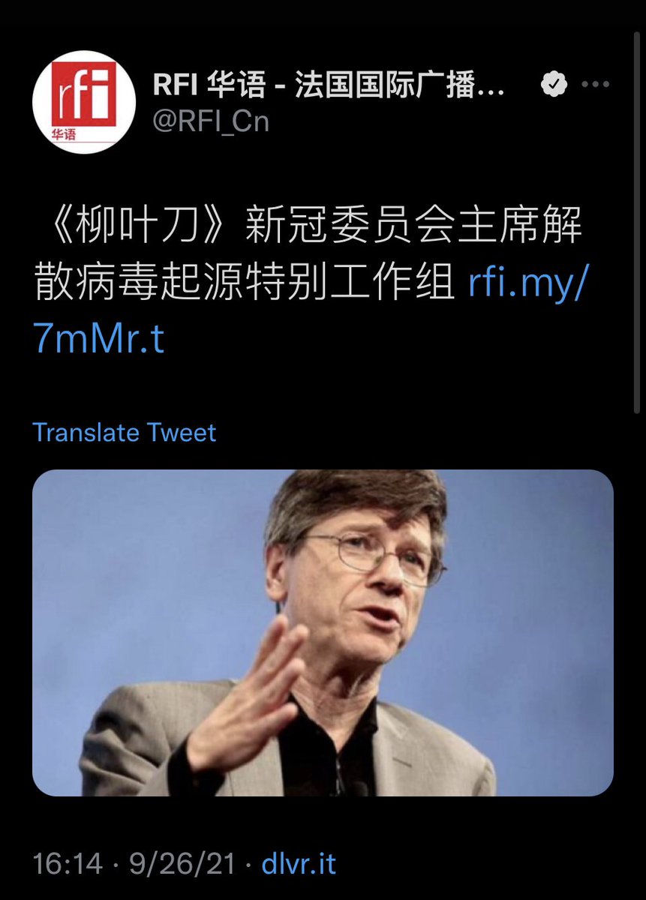Screen dimensions: 646x900
Task: Tap the red rfi logo in avatar
Action: 83,94
